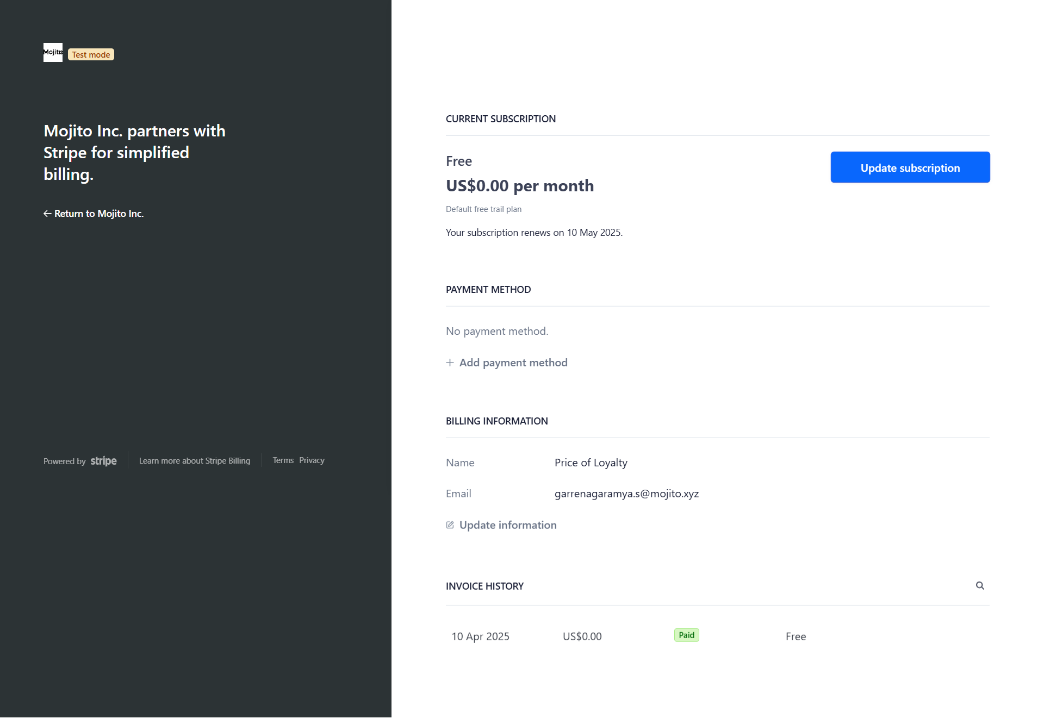Screen dimensions: 1044x718
Task: Open the Return to Mojito Inc. link
Action: tap(98, 214)
